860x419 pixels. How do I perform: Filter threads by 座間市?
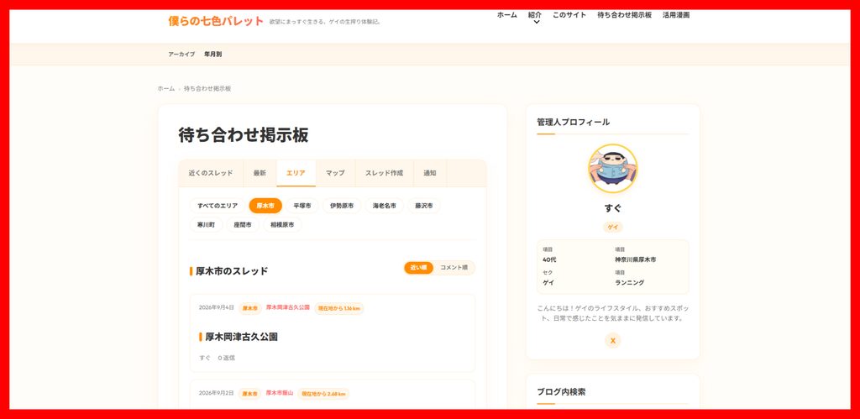[x=243, y=225]
